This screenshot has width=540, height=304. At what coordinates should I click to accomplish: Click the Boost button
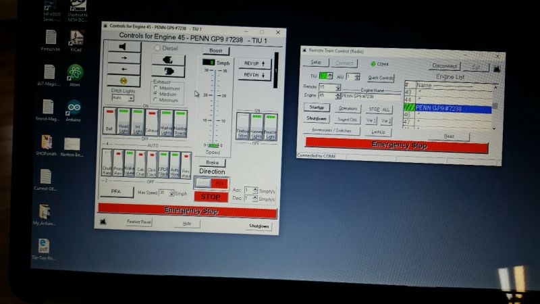tap(215, 51)
